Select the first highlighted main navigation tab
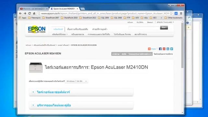 pyautogui.click(x=58, y=29)
